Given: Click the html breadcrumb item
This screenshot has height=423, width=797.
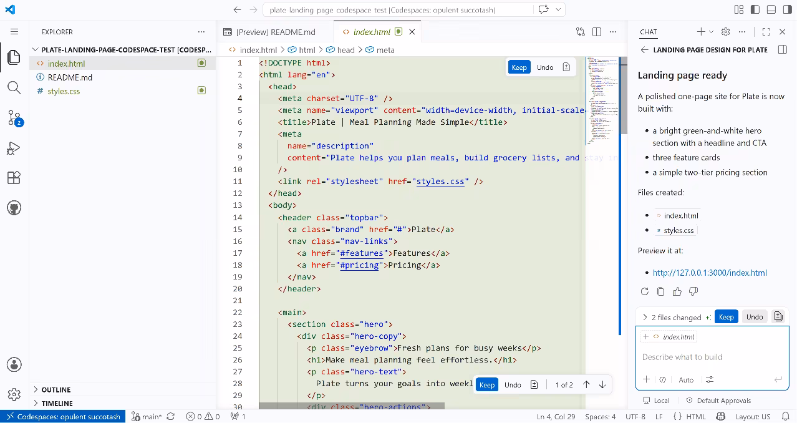Looking at the screenshot, I should click(301, 50).
